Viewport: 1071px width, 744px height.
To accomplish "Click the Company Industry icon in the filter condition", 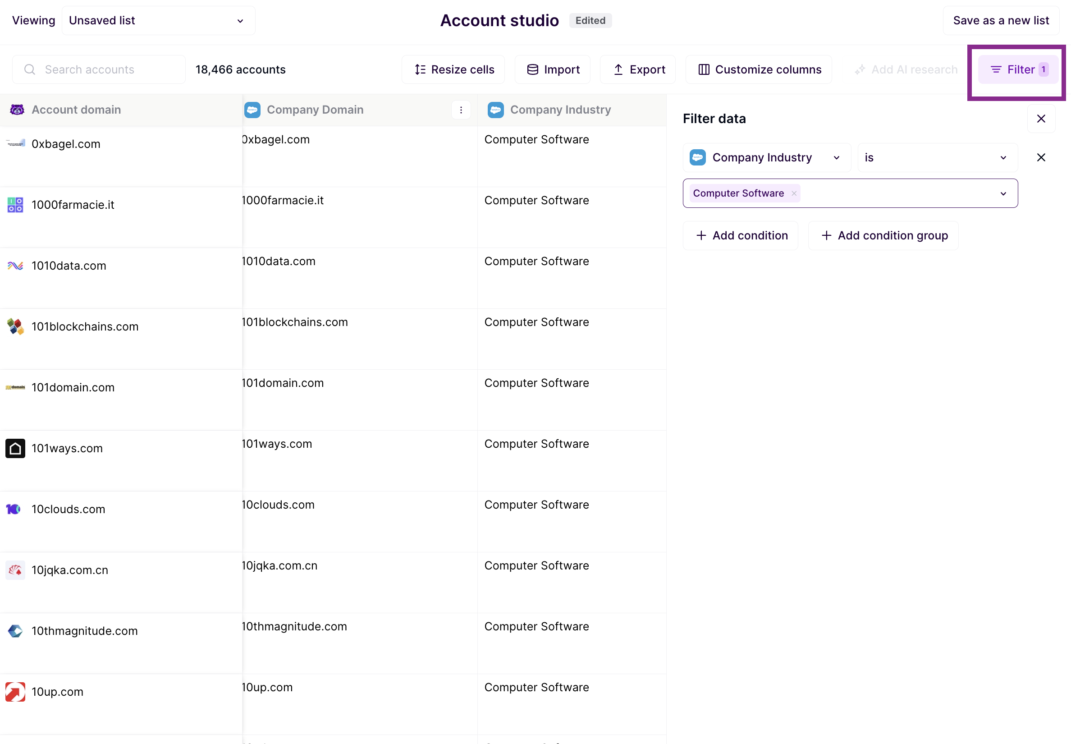I will [698, 157].
